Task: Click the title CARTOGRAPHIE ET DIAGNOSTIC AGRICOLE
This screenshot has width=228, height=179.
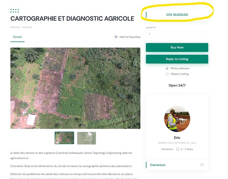Action: point(72,19)
